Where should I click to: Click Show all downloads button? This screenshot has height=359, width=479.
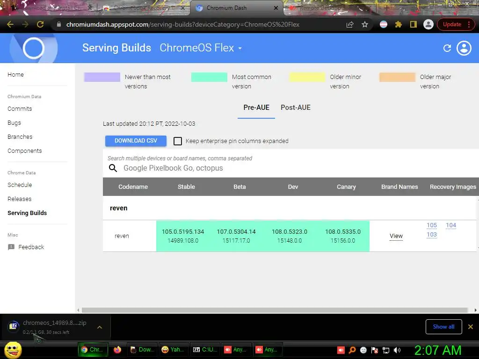(443, 327)
